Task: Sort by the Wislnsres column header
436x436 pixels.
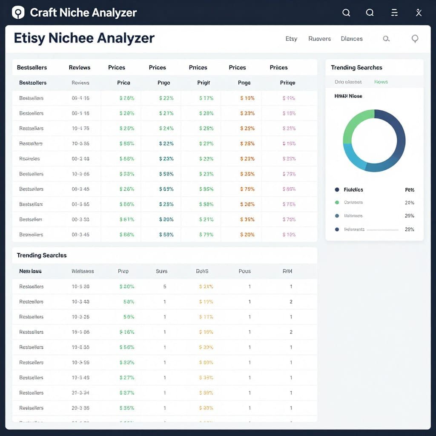Action: 83,271
